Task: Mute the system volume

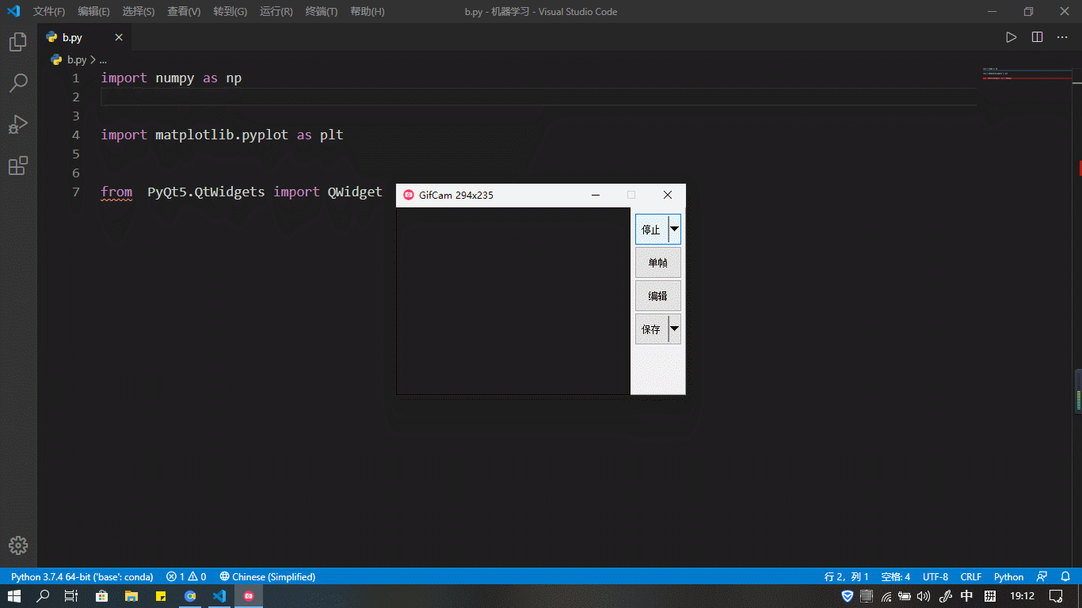Action: (x=922, y=598)
